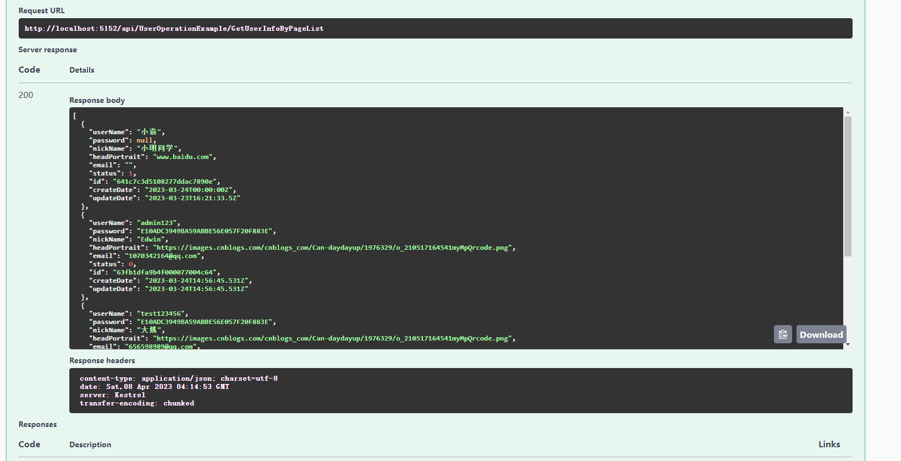This screenshot has width=901, height=461.
Task: Copy the response body to clipboard
Action: coord(783,334)
